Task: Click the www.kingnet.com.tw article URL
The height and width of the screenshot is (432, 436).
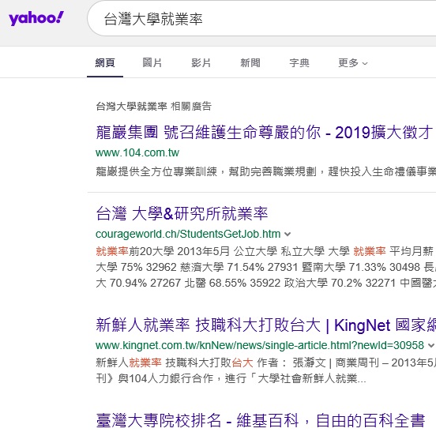Action: (x=260, y=346)
